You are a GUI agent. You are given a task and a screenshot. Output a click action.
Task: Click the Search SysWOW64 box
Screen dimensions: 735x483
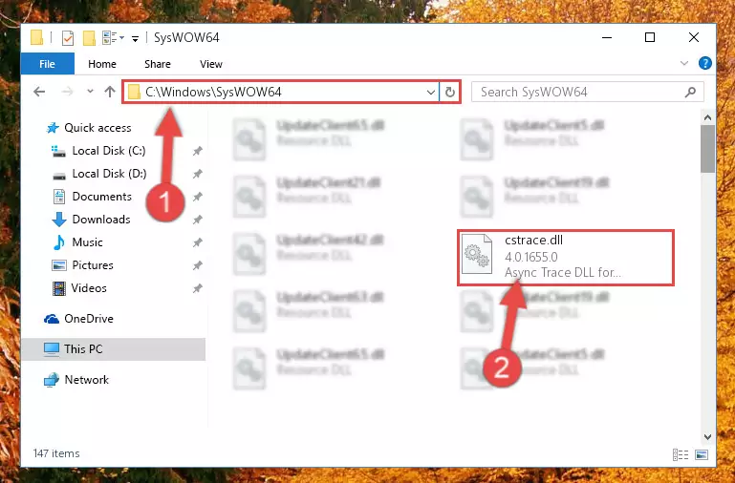tap(588, 92)
